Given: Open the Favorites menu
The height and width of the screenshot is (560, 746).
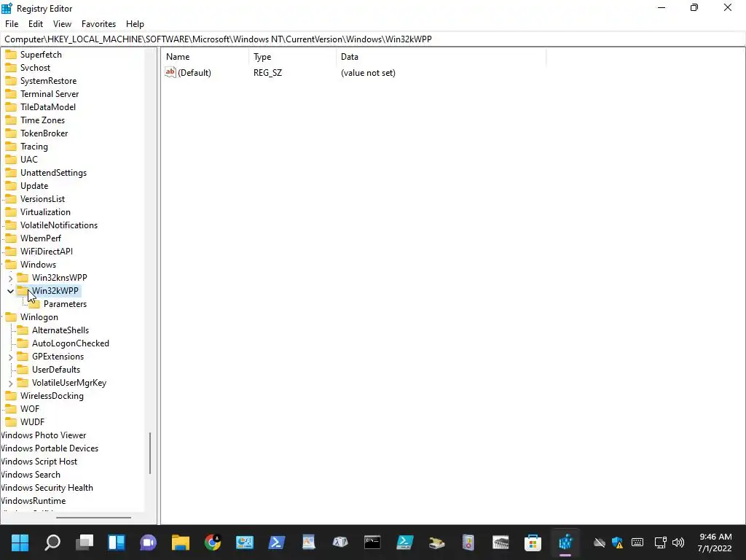Looking at the screenshot, I should [x=98, y=24].
